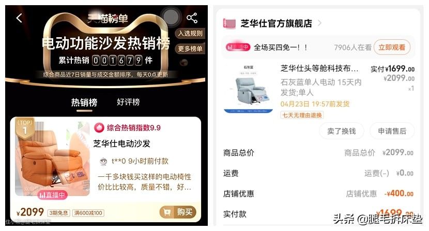Click the shopping cart icon on 购买
The height and width of the screenshot is (231, 429).
pos(166,211)
